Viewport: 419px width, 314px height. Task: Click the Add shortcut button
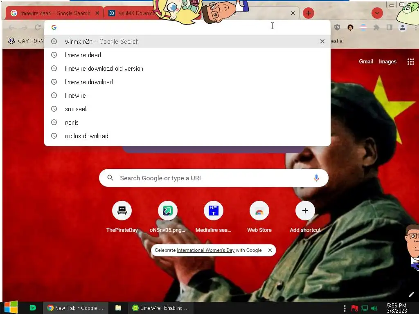pos(305,217)
